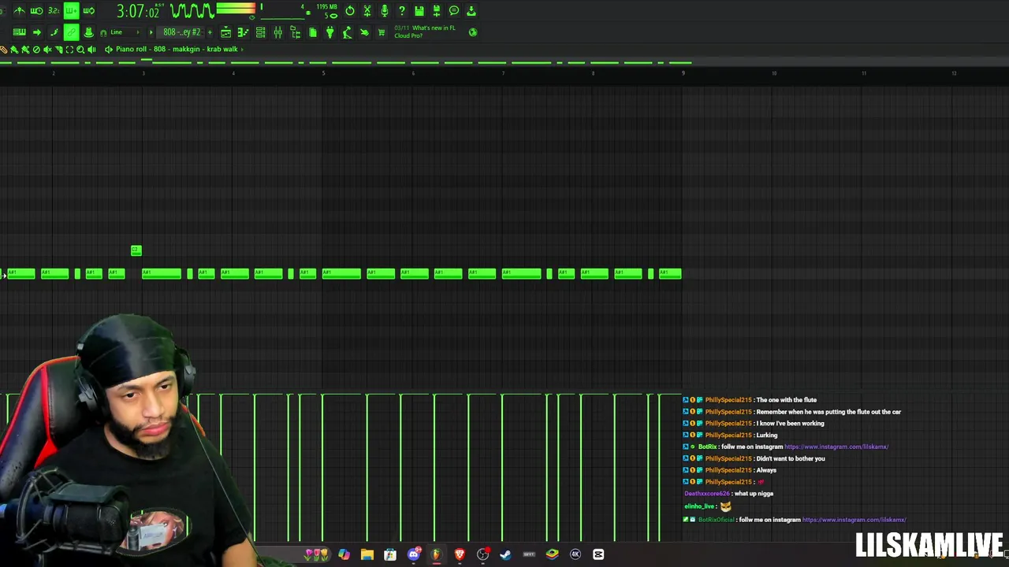Open Steam from the taskbar

505,554
